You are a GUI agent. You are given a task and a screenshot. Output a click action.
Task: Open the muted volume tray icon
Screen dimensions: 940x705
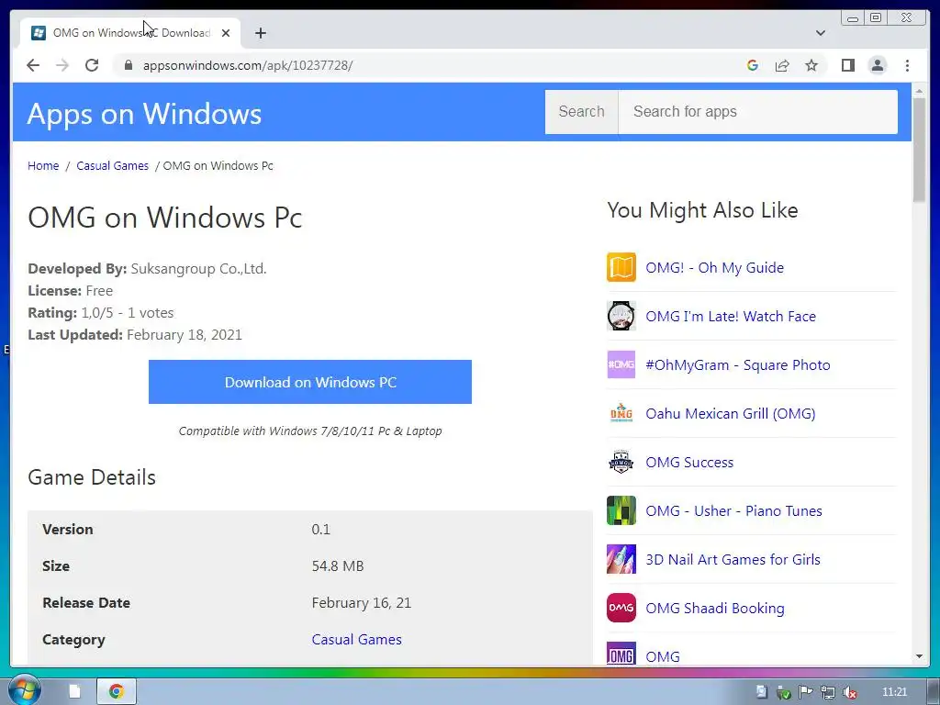(849, 692)
